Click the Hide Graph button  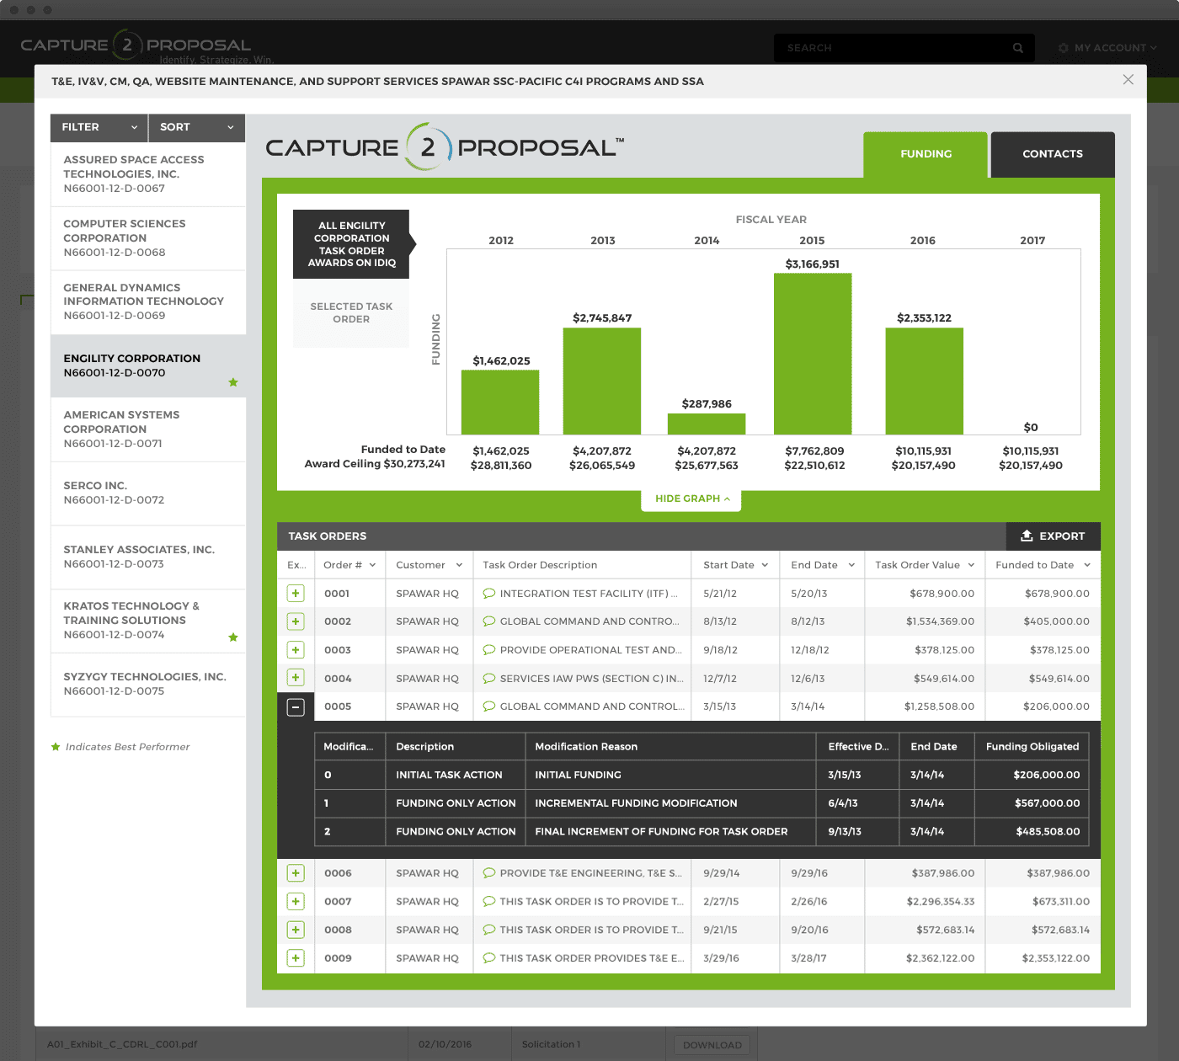691,499
